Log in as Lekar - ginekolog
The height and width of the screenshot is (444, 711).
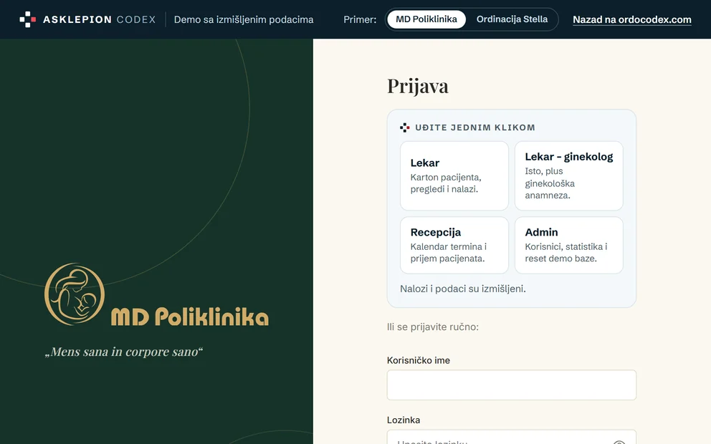(568, 175)
